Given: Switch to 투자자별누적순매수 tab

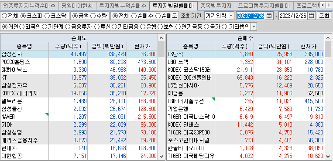Looking at the screenshot, I should point(123,6).
